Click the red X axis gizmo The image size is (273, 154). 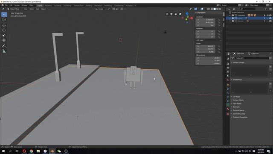tap(192, 18)
